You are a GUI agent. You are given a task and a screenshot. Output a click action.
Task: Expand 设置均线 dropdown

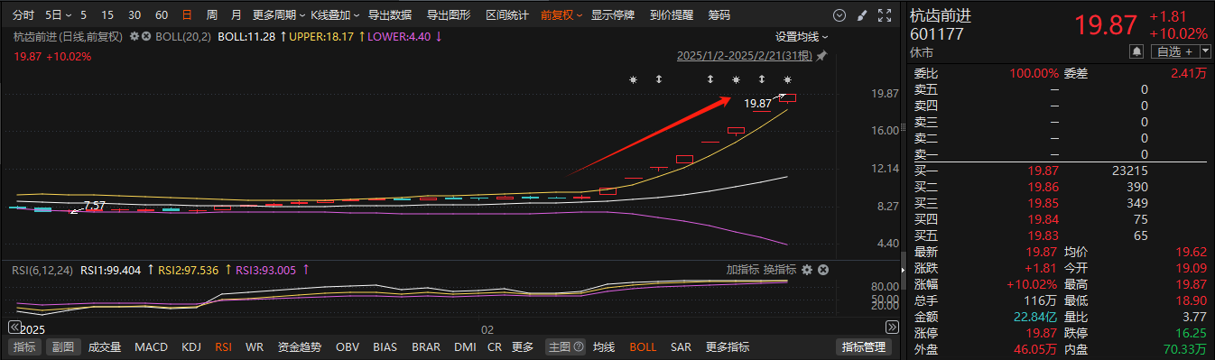tap(802, 36)
